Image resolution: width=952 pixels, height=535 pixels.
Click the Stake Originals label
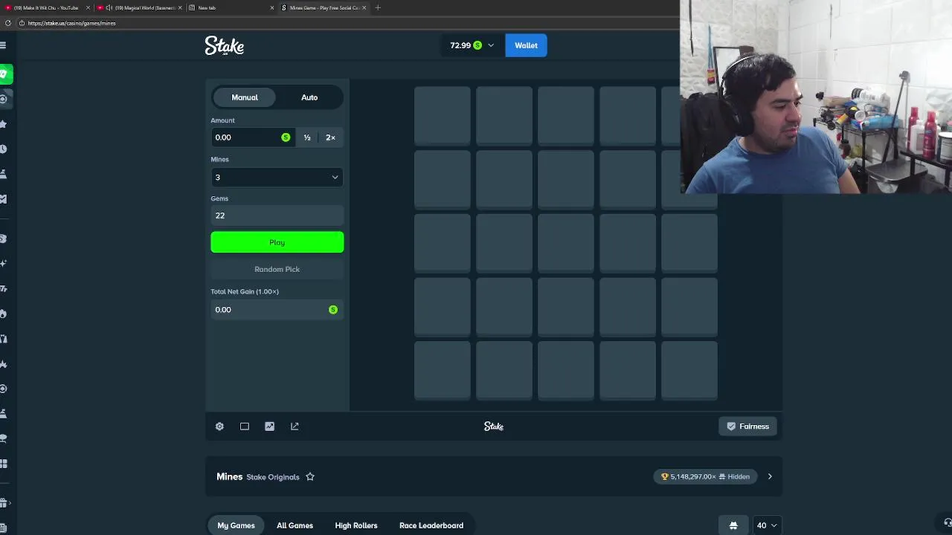273,477
